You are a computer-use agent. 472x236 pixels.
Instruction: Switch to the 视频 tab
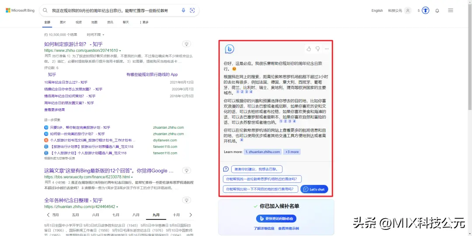79,22
